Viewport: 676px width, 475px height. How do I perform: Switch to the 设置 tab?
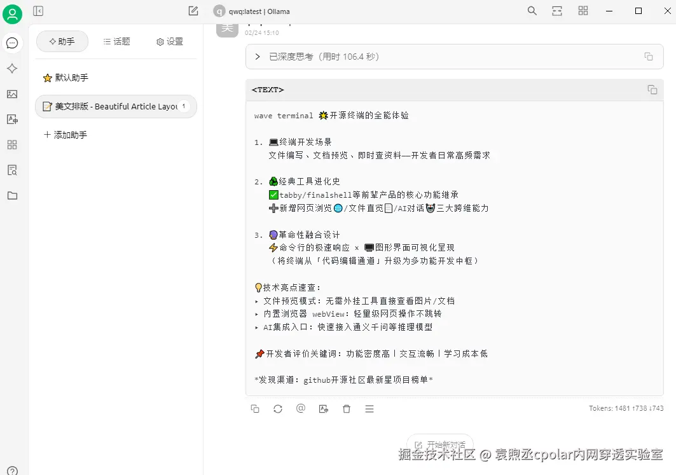(169, 41)
